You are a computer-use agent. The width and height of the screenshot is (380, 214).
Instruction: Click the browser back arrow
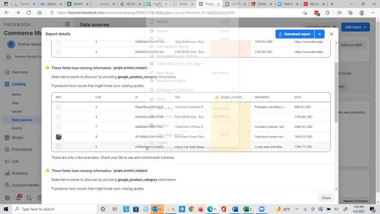tap(7, 12)
